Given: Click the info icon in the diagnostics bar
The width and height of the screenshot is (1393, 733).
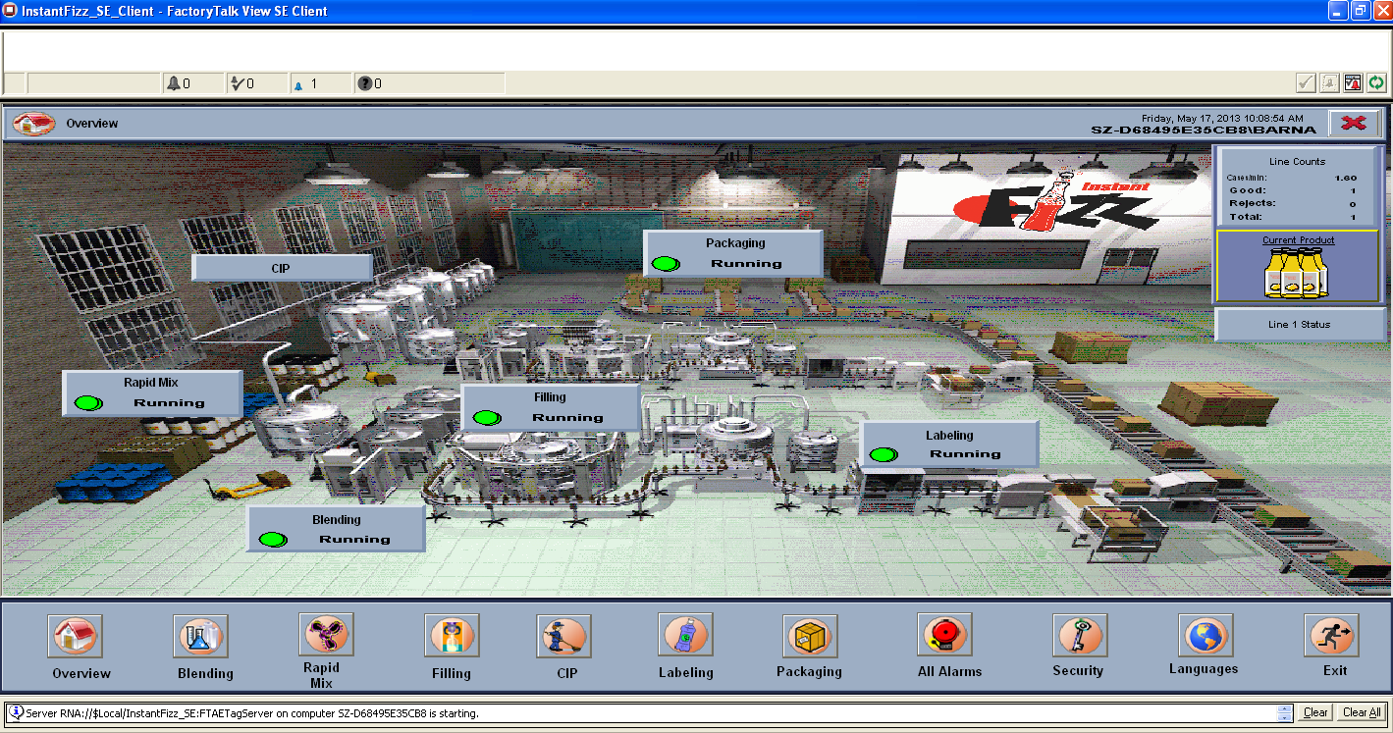Looking at the screenshot, I should (x=16, y=712).
